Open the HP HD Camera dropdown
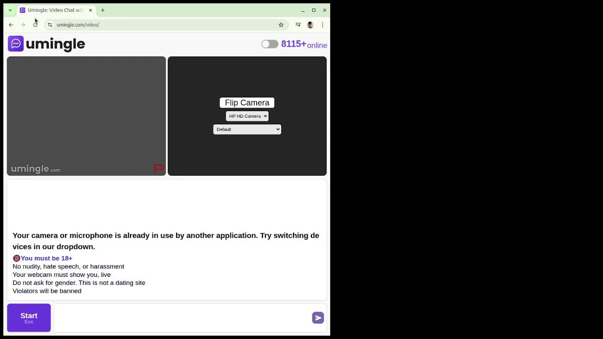 point(247,116)
